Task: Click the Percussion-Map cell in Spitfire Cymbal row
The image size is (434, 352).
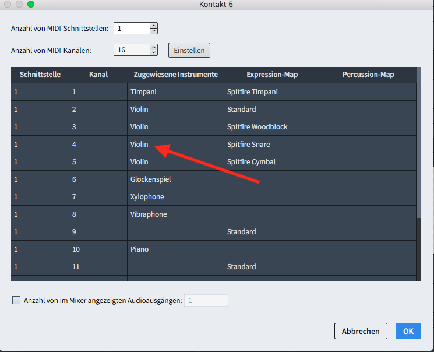Action: [368, 162]
